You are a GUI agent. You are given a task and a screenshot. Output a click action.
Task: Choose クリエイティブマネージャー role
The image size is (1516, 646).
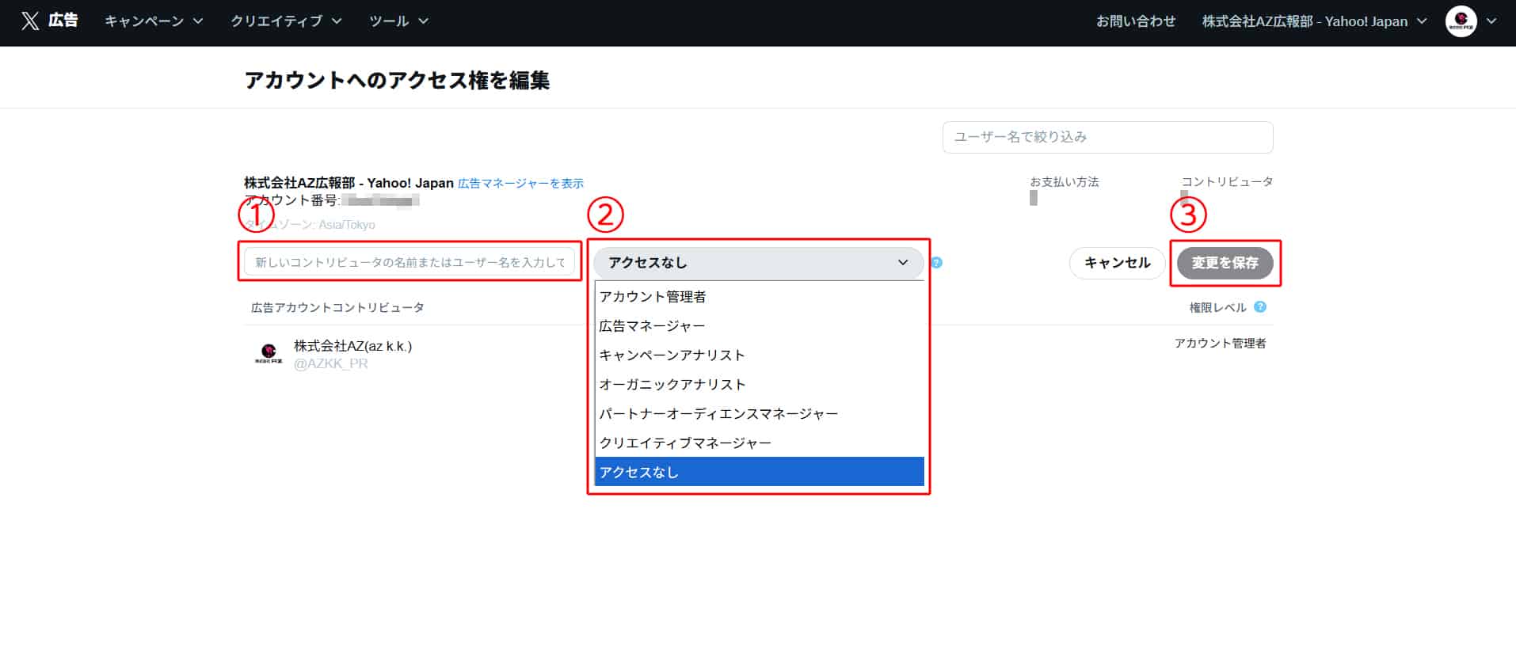(685, 443)
